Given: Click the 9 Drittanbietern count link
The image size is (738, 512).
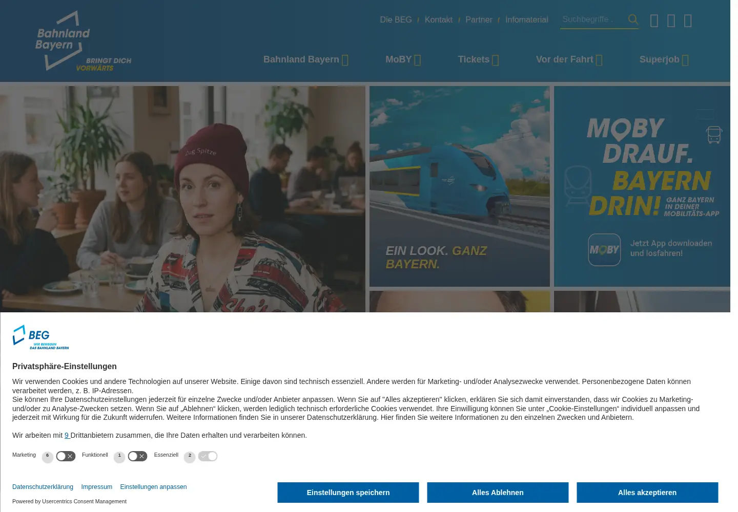Looking at the screenshot, I should point(67,435).
